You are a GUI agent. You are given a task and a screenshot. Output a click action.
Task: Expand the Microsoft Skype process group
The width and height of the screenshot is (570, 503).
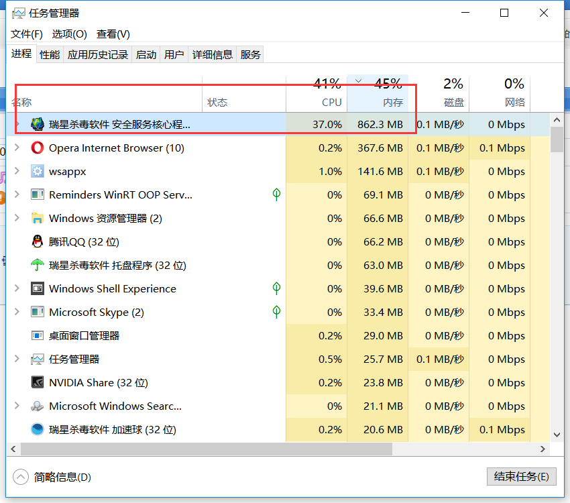click(17, 311)
